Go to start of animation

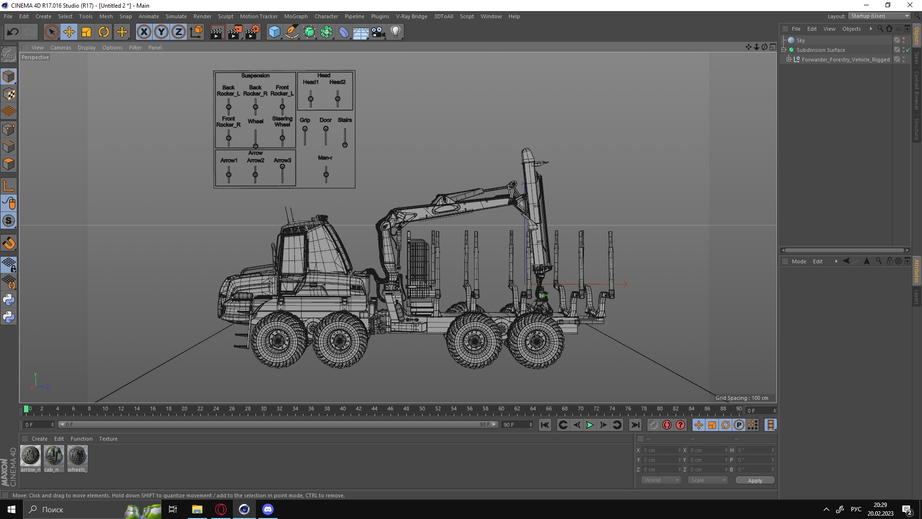coord(545,425)
